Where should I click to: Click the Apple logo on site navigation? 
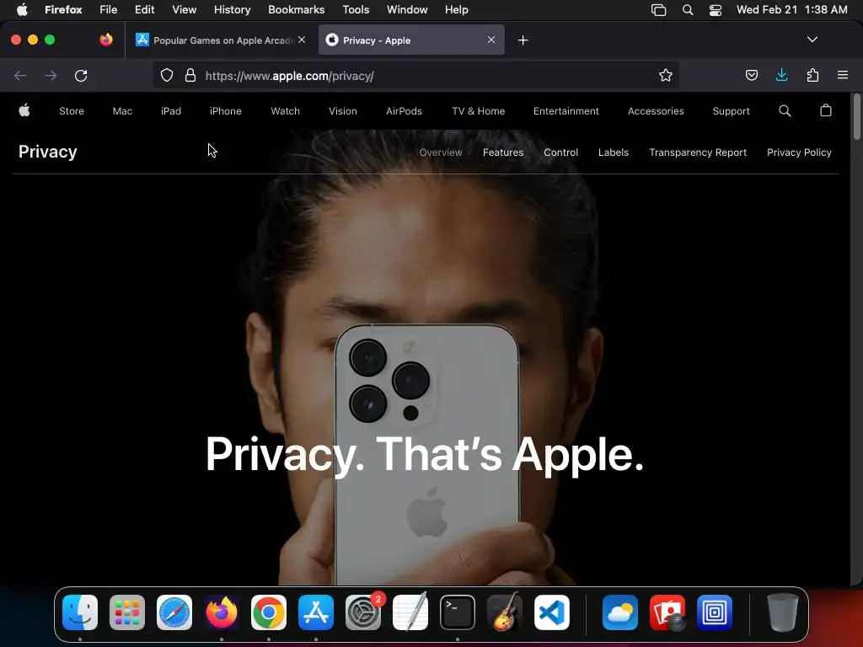24,110
